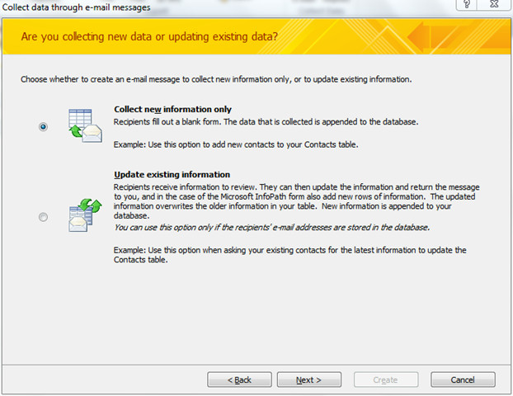This screenshot has height=396, width=513.
Task: Go back with the Back button
Action: tap(240, 379)
